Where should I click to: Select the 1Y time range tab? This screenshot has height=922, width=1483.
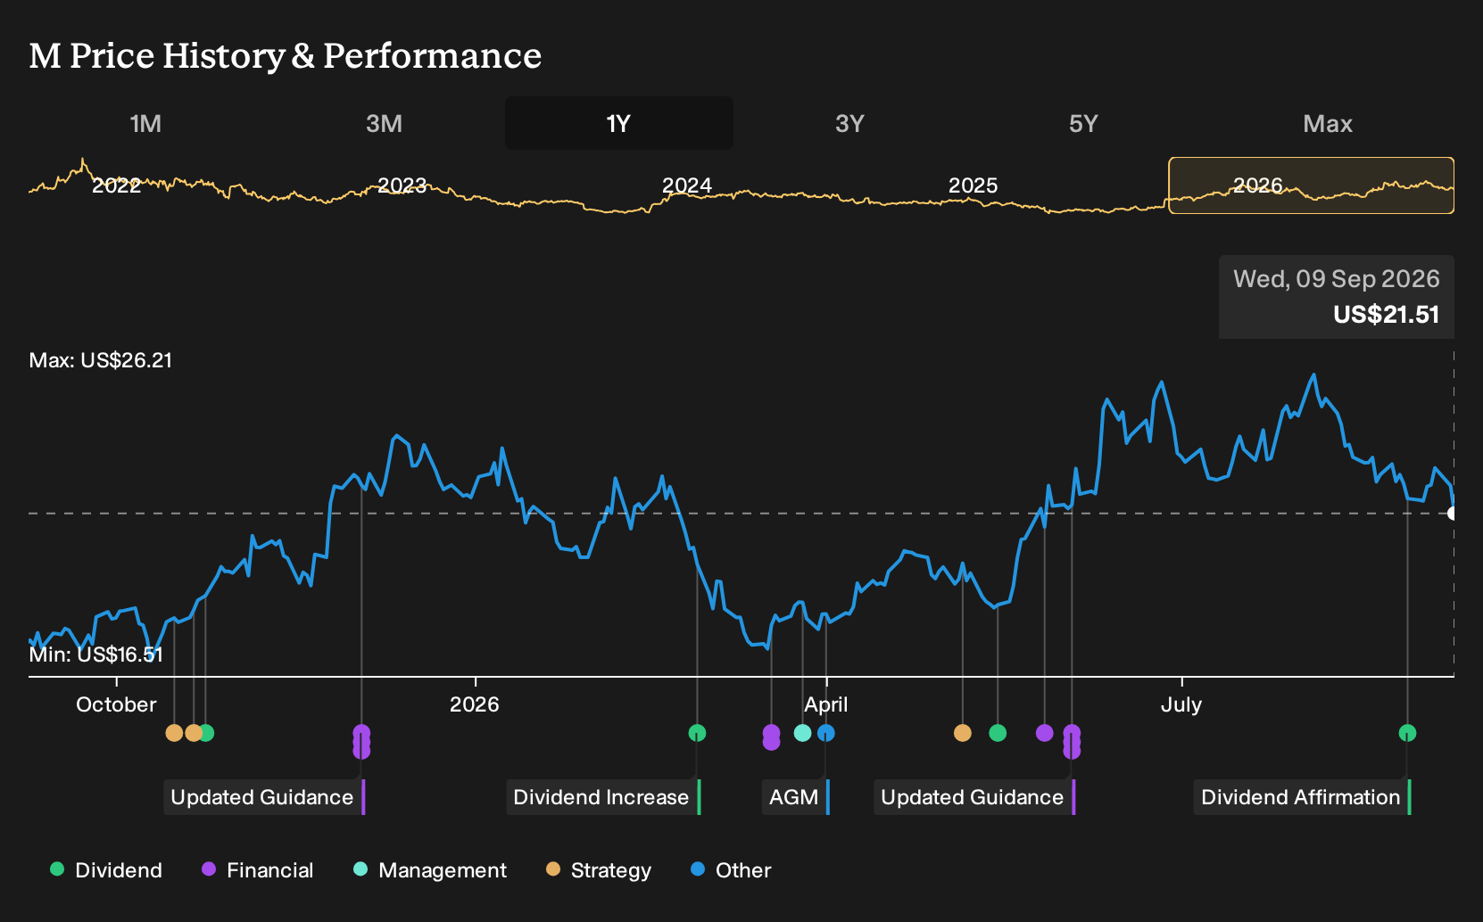click(x=619, y=123)
